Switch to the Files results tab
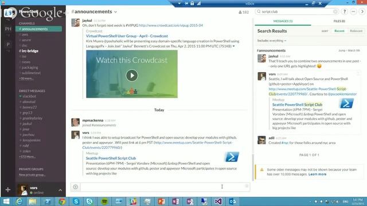The image size is (367, 206). pos(339,21)
